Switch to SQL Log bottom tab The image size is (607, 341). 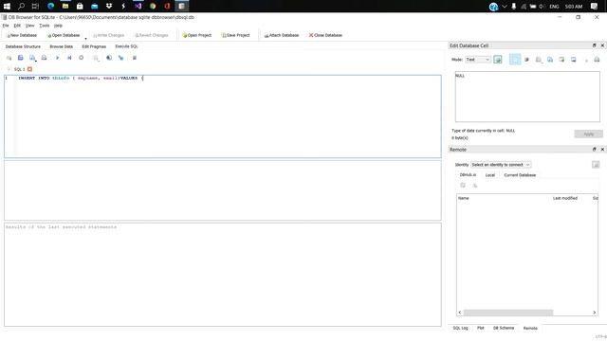[x=460, y=328]
